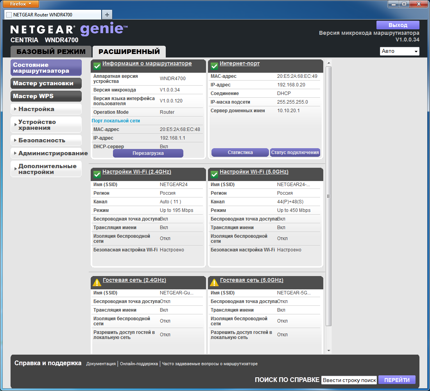Open the Firefox application menu
This screenshot has height=391, width=430.
pyautogui.click(x=21, y=4)
